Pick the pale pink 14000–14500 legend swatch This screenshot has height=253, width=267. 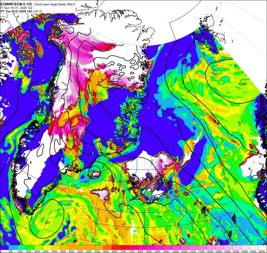coord(246,248)
